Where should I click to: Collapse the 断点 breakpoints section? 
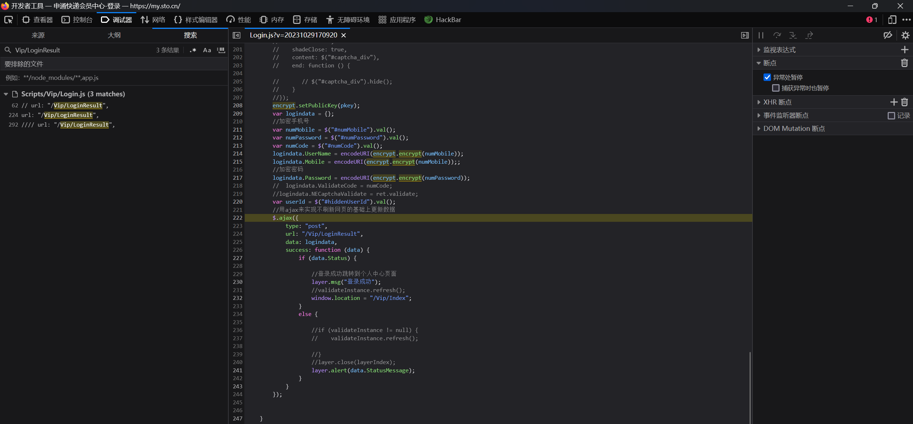click(759, 63)
